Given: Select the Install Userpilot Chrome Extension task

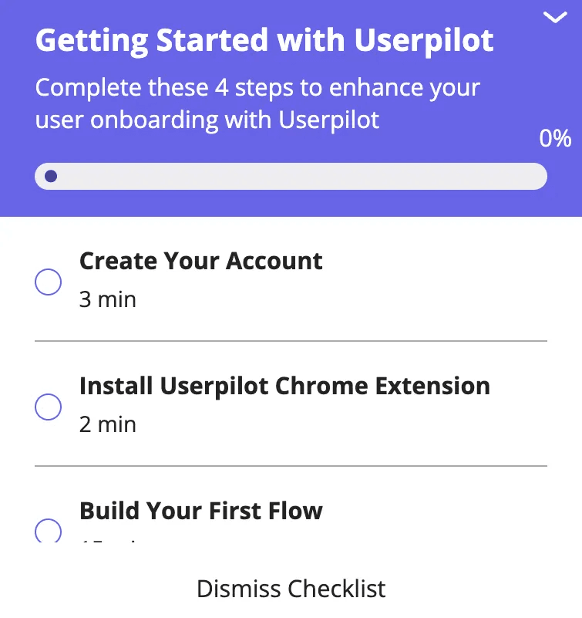Looking at the screenshot, I should pos(284,386).
